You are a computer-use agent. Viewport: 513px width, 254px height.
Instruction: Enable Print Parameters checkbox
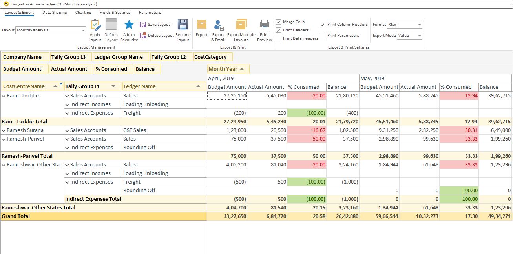(323, 35)
